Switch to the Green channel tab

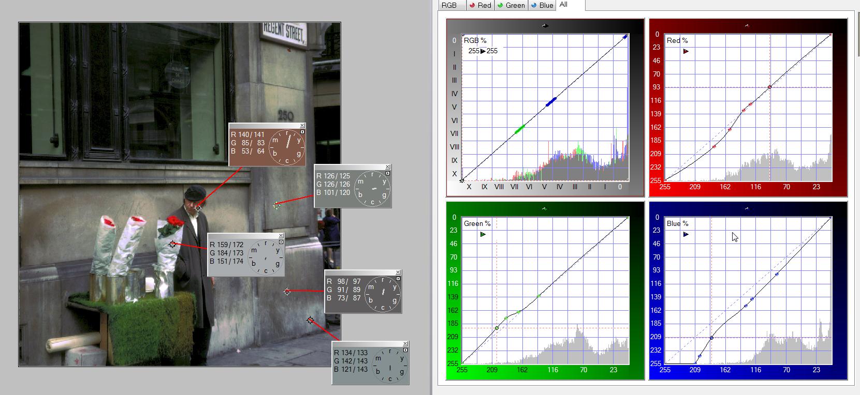[511, 5]
